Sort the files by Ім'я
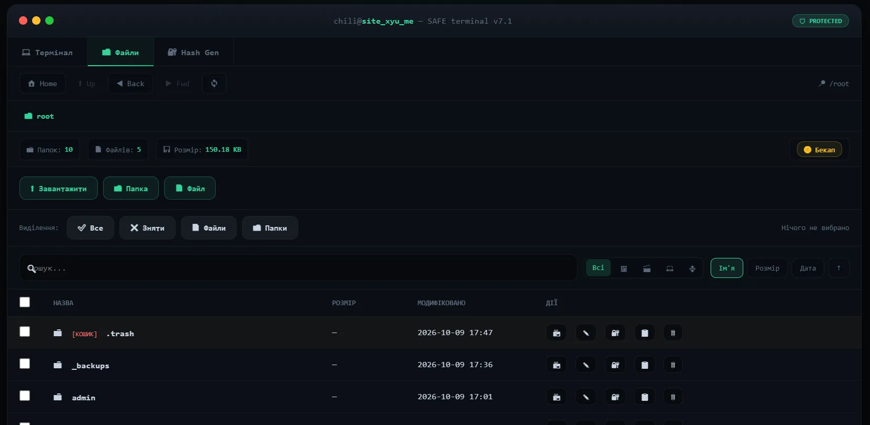Screen dimensions: 870x425 [727, 268]
